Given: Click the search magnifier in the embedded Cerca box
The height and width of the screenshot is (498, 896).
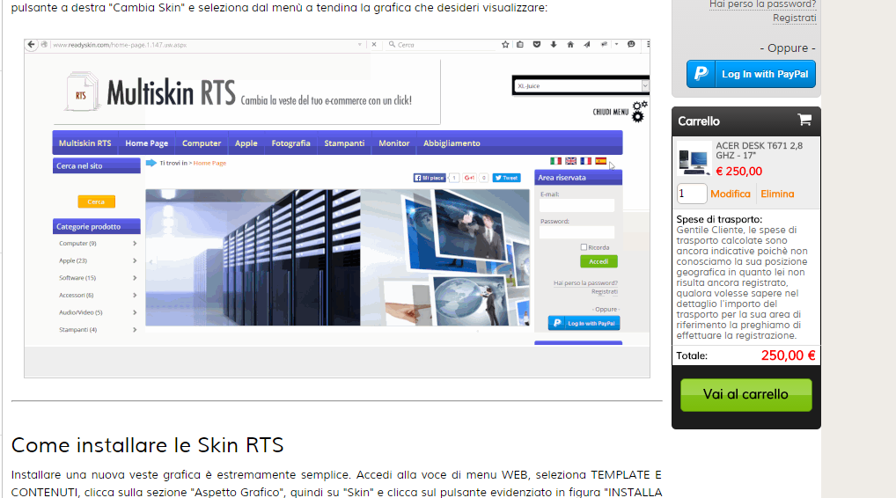Looking at the screenshot, I should tap(392, 45).
